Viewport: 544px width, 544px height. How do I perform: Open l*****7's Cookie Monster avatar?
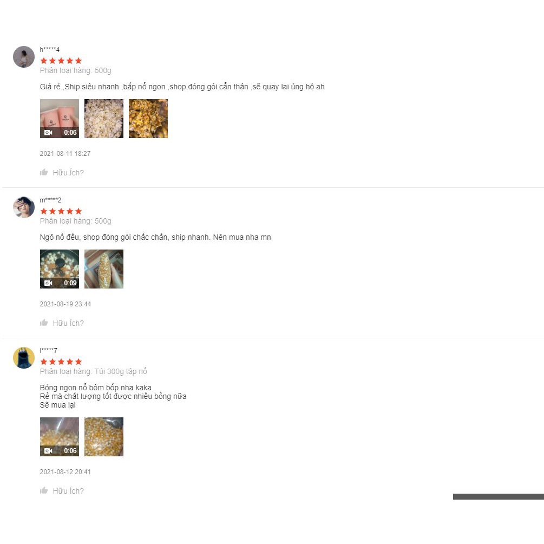24,358
